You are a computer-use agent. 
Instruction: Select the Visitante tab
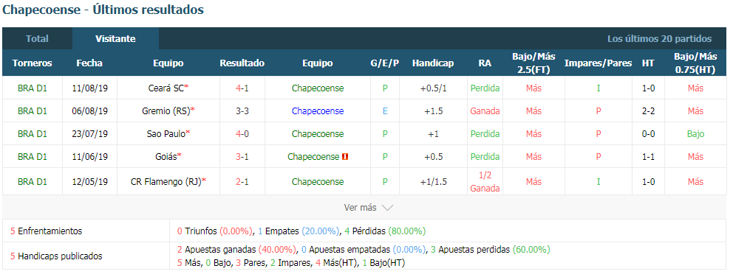(115, 39)
